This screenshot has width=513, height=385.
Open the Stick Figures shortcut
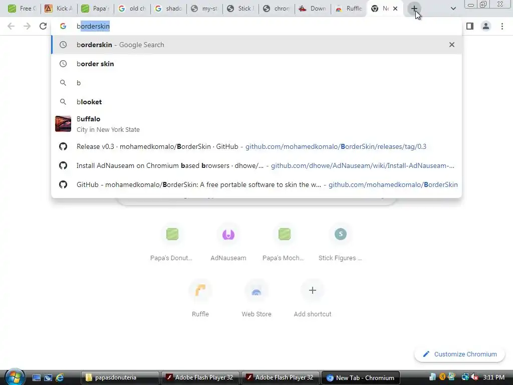point(341,243)
